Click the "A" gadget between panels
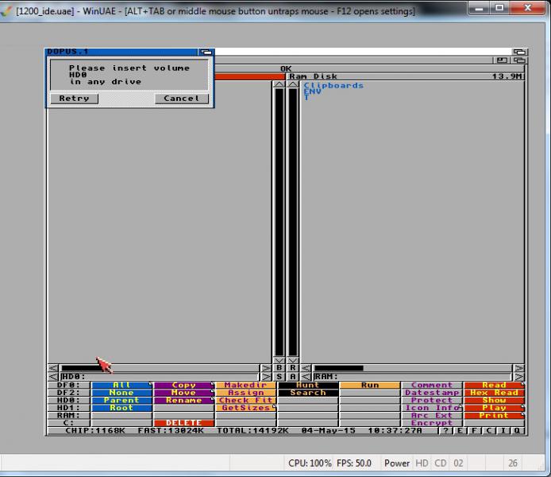Screen dimensions: 551x477 click(293, 376)
